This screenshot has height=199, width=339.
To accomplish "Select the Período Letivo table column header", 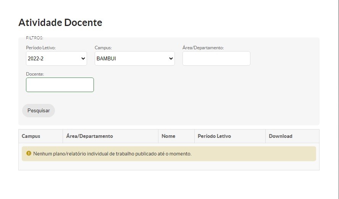I will pos(214,136).
